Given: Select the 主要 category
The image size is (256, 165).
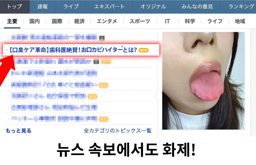Looking at the screenshot, I should coord(12,21).
